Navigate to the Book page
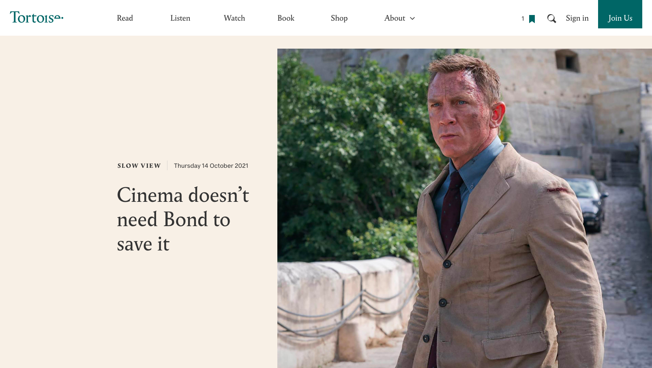 coord(286,18)
